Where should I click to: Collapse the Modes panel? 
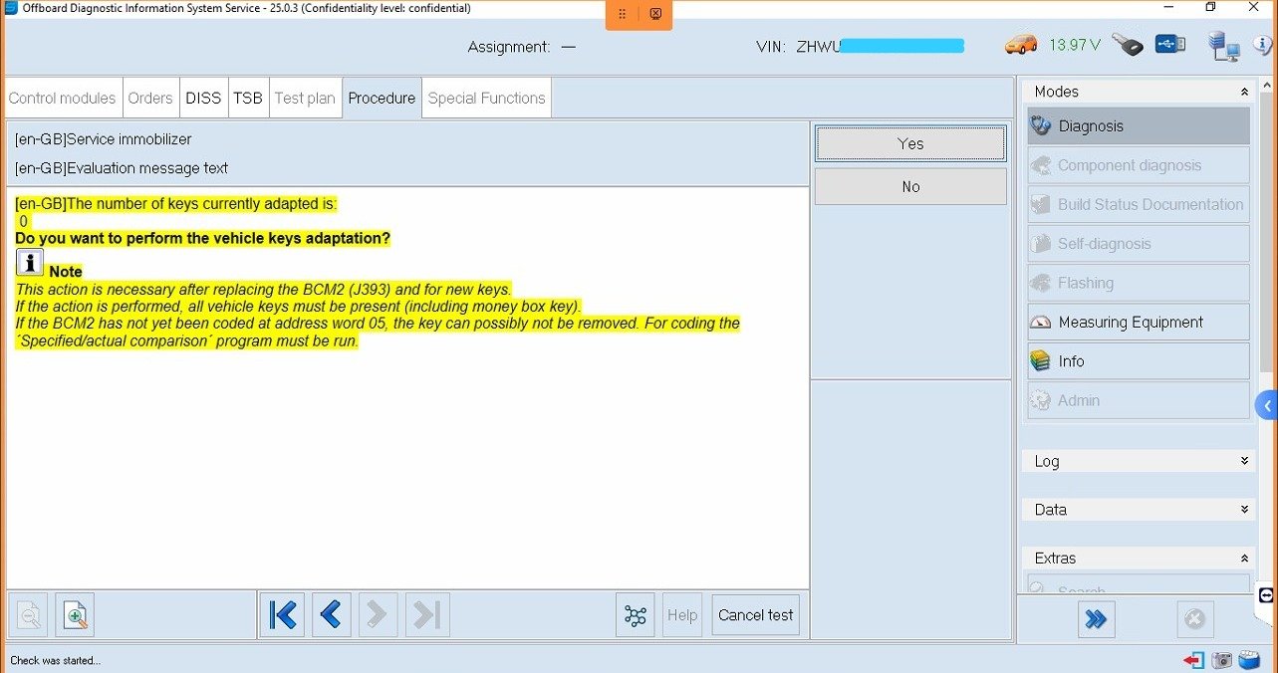pyautogui.click(x=1244, y=92)
